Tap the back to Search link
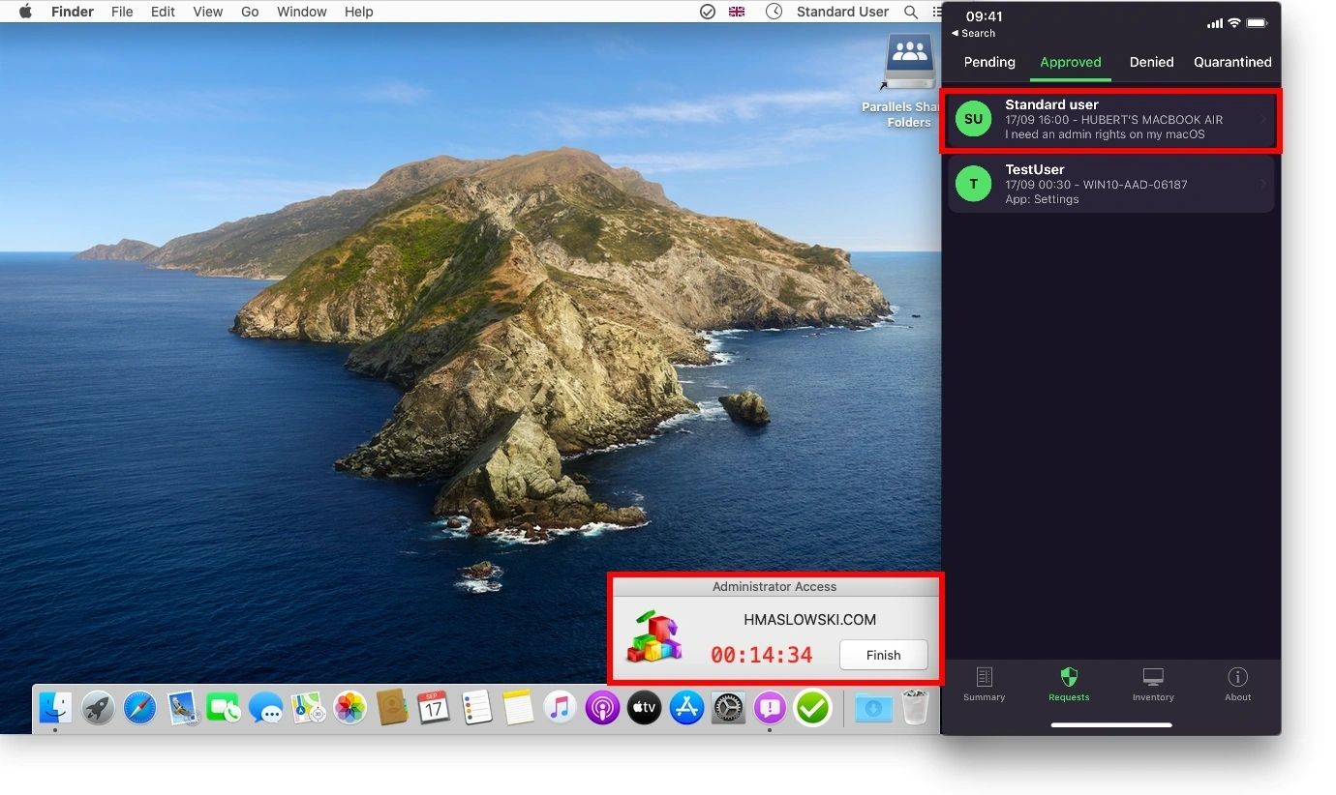The height and width of the screenshot is (795, 1336). pyautogui.click(x=973, y=33)
